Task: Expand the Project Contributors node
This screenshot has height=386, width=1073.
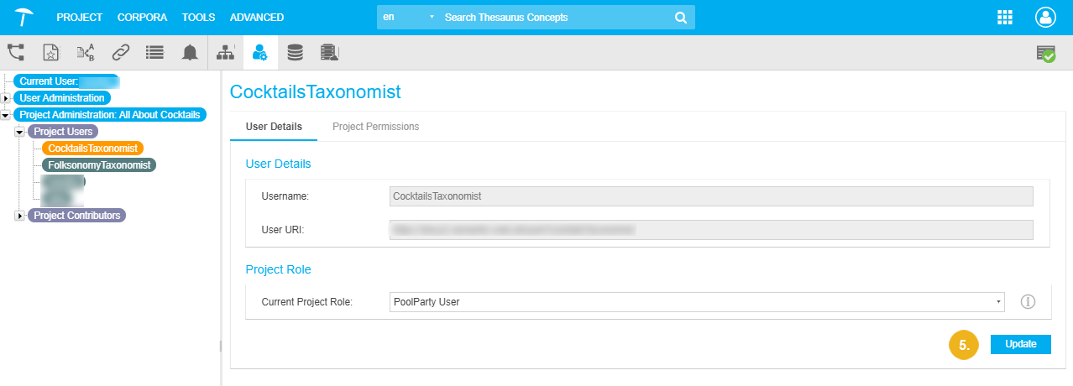Action: [19, 216]
